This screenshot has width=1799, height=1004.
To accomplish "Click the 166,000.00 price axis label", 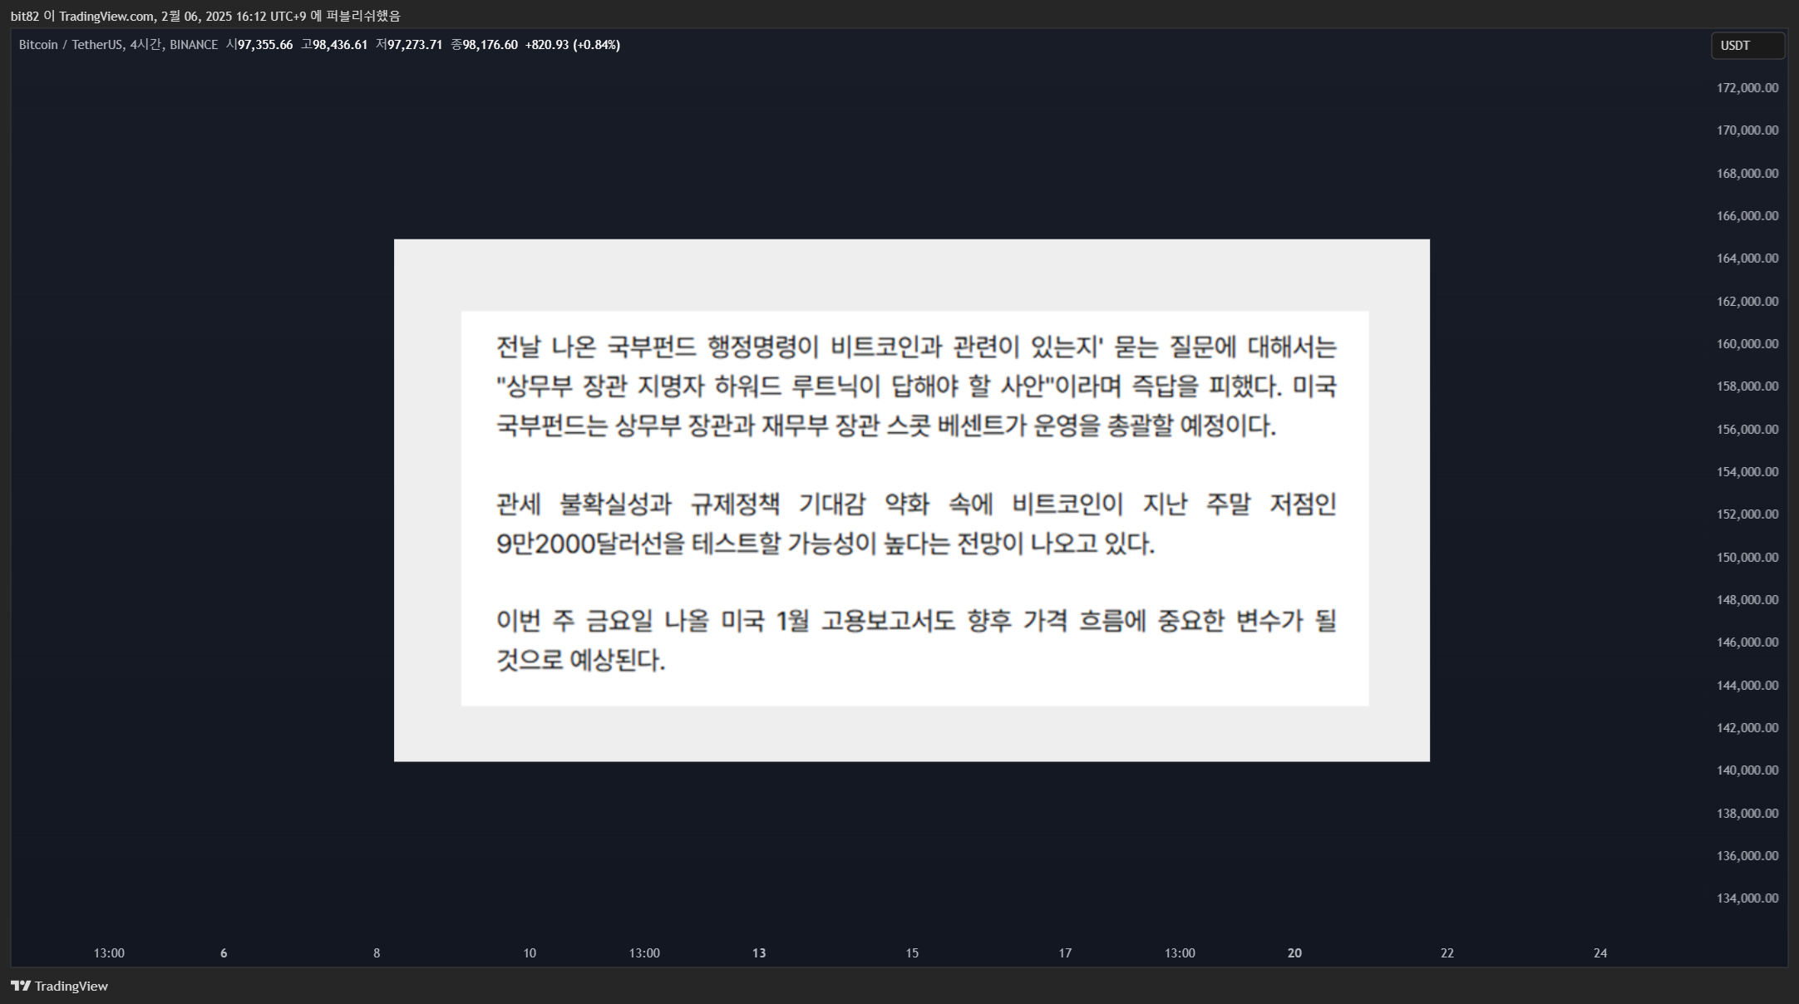I will pyautogui.click(x=1747, y=216).
